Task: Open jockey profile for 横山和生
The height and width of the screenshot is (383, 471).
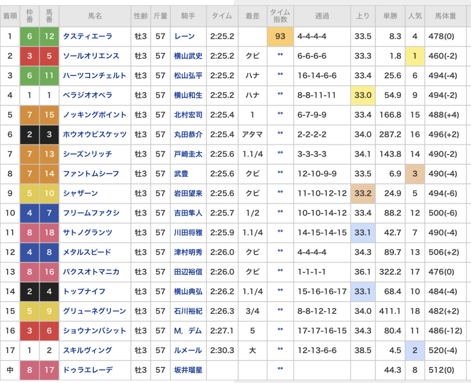Action: (188, 95)
